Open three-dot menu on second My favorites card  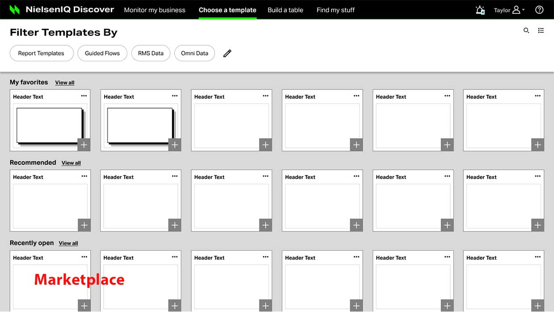(x=175, y=96)
